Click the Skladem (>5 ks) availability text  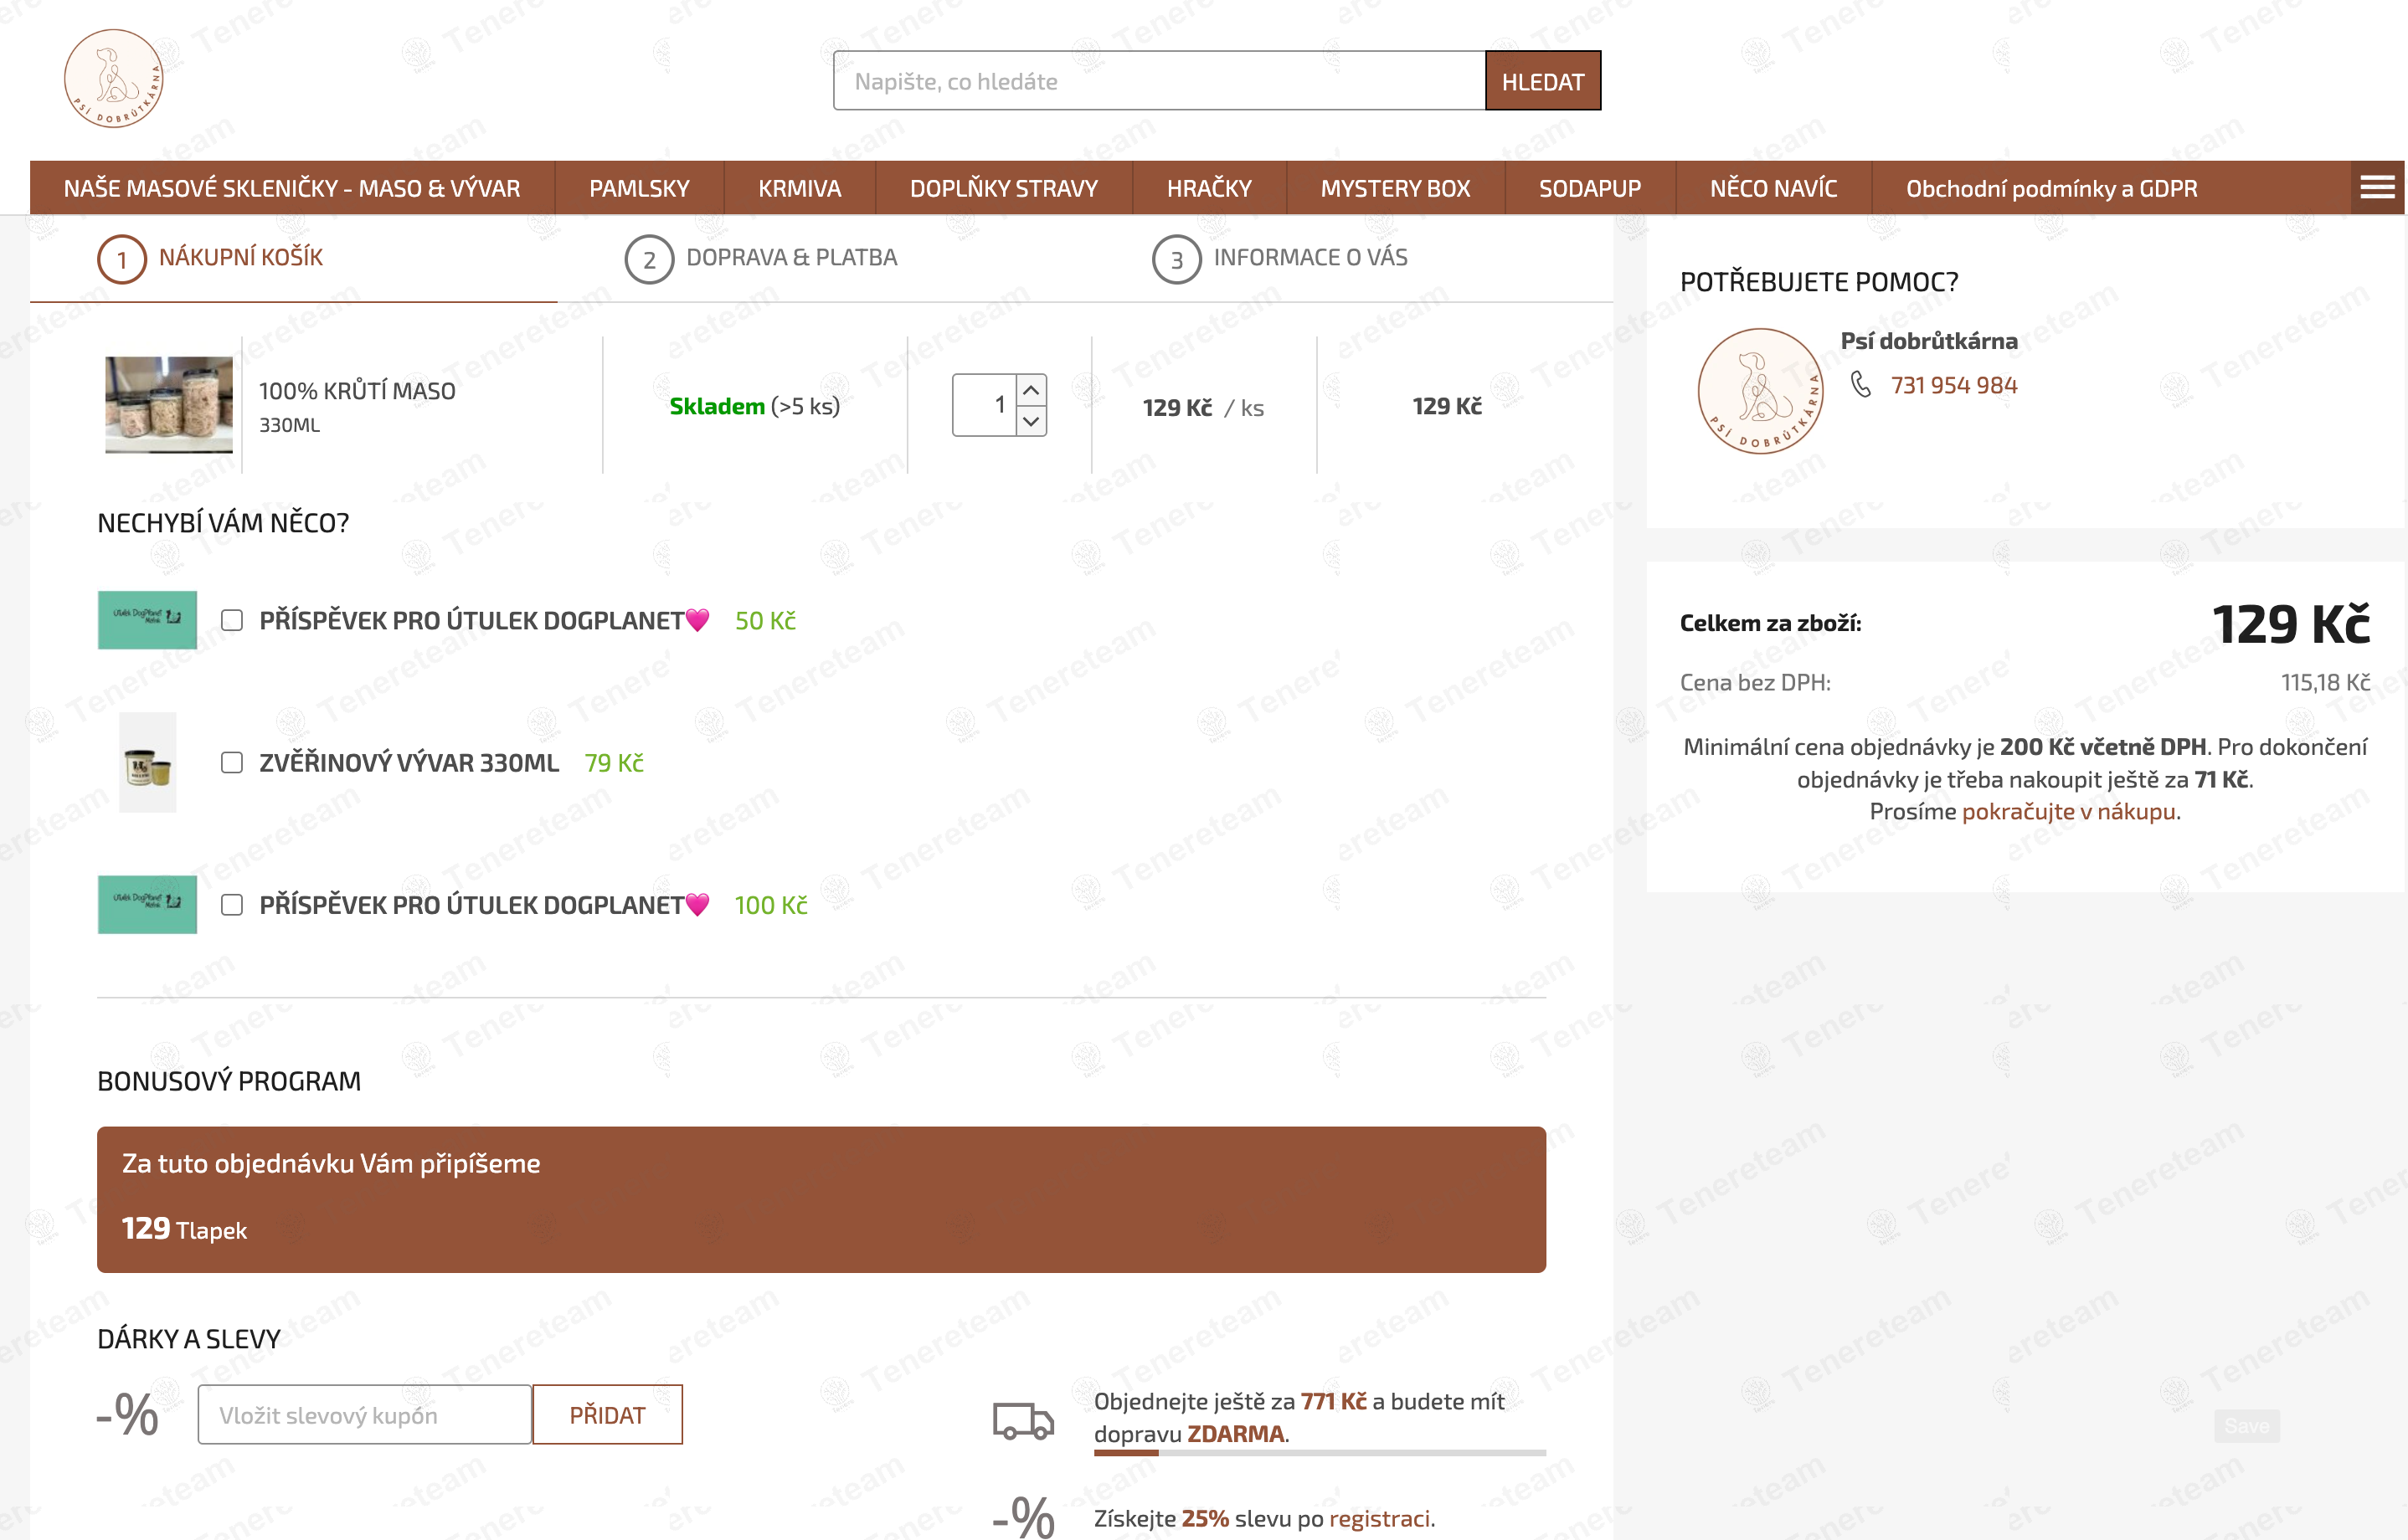pos(754,406)
